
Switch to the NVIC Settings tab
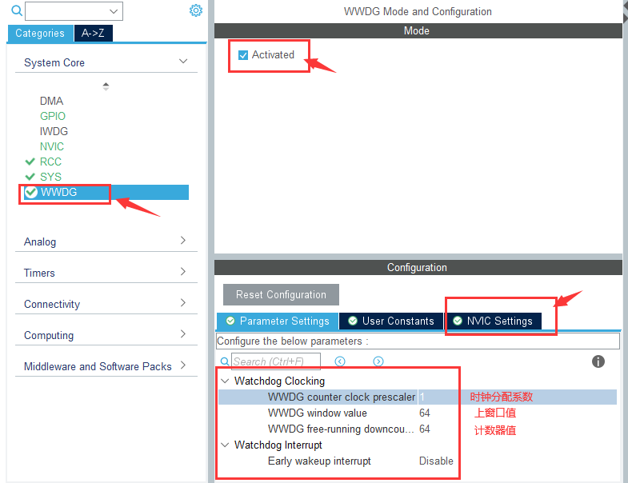(493, 321)
